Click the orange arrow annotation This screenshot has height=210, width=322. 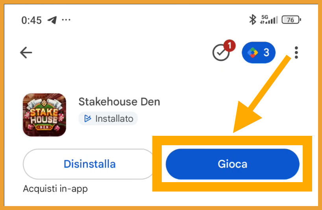261,95
